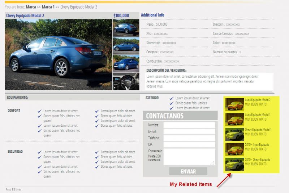Click the 2010 - Aveo Equipado link text
289x193 pixels.
(257, 145)
